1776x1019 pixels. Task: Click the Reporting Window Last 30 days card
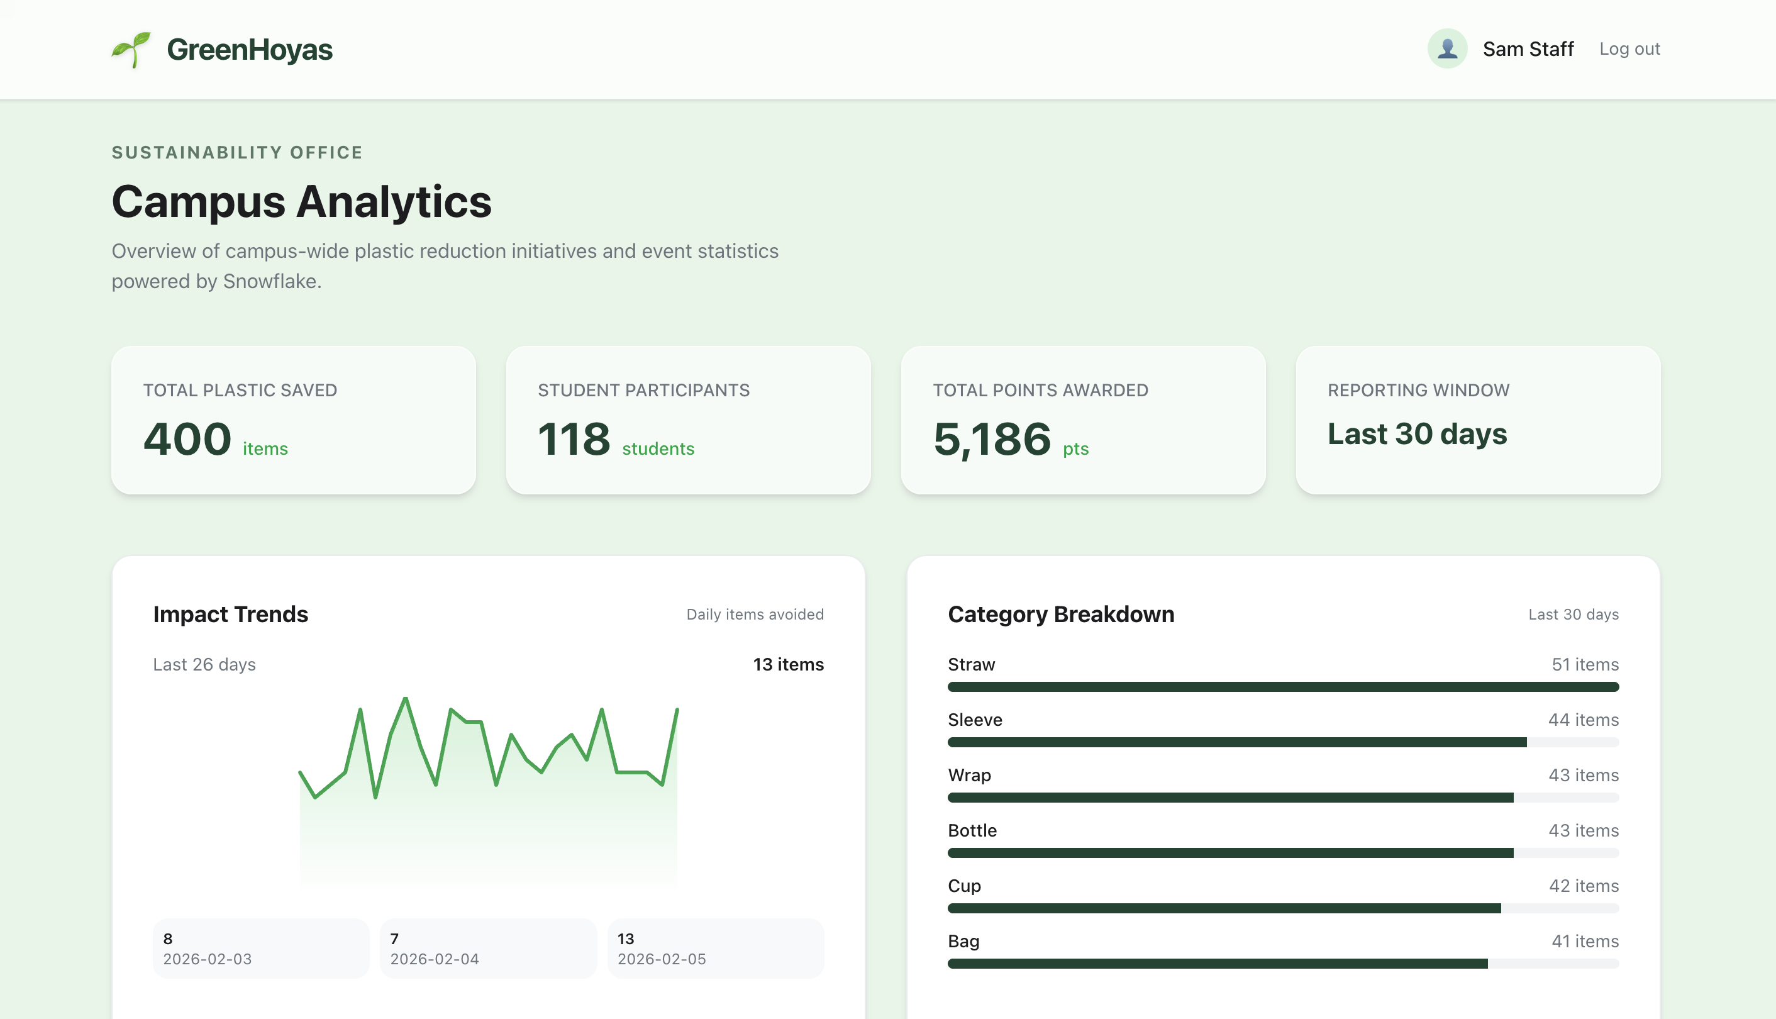(x=1477, y=420)
